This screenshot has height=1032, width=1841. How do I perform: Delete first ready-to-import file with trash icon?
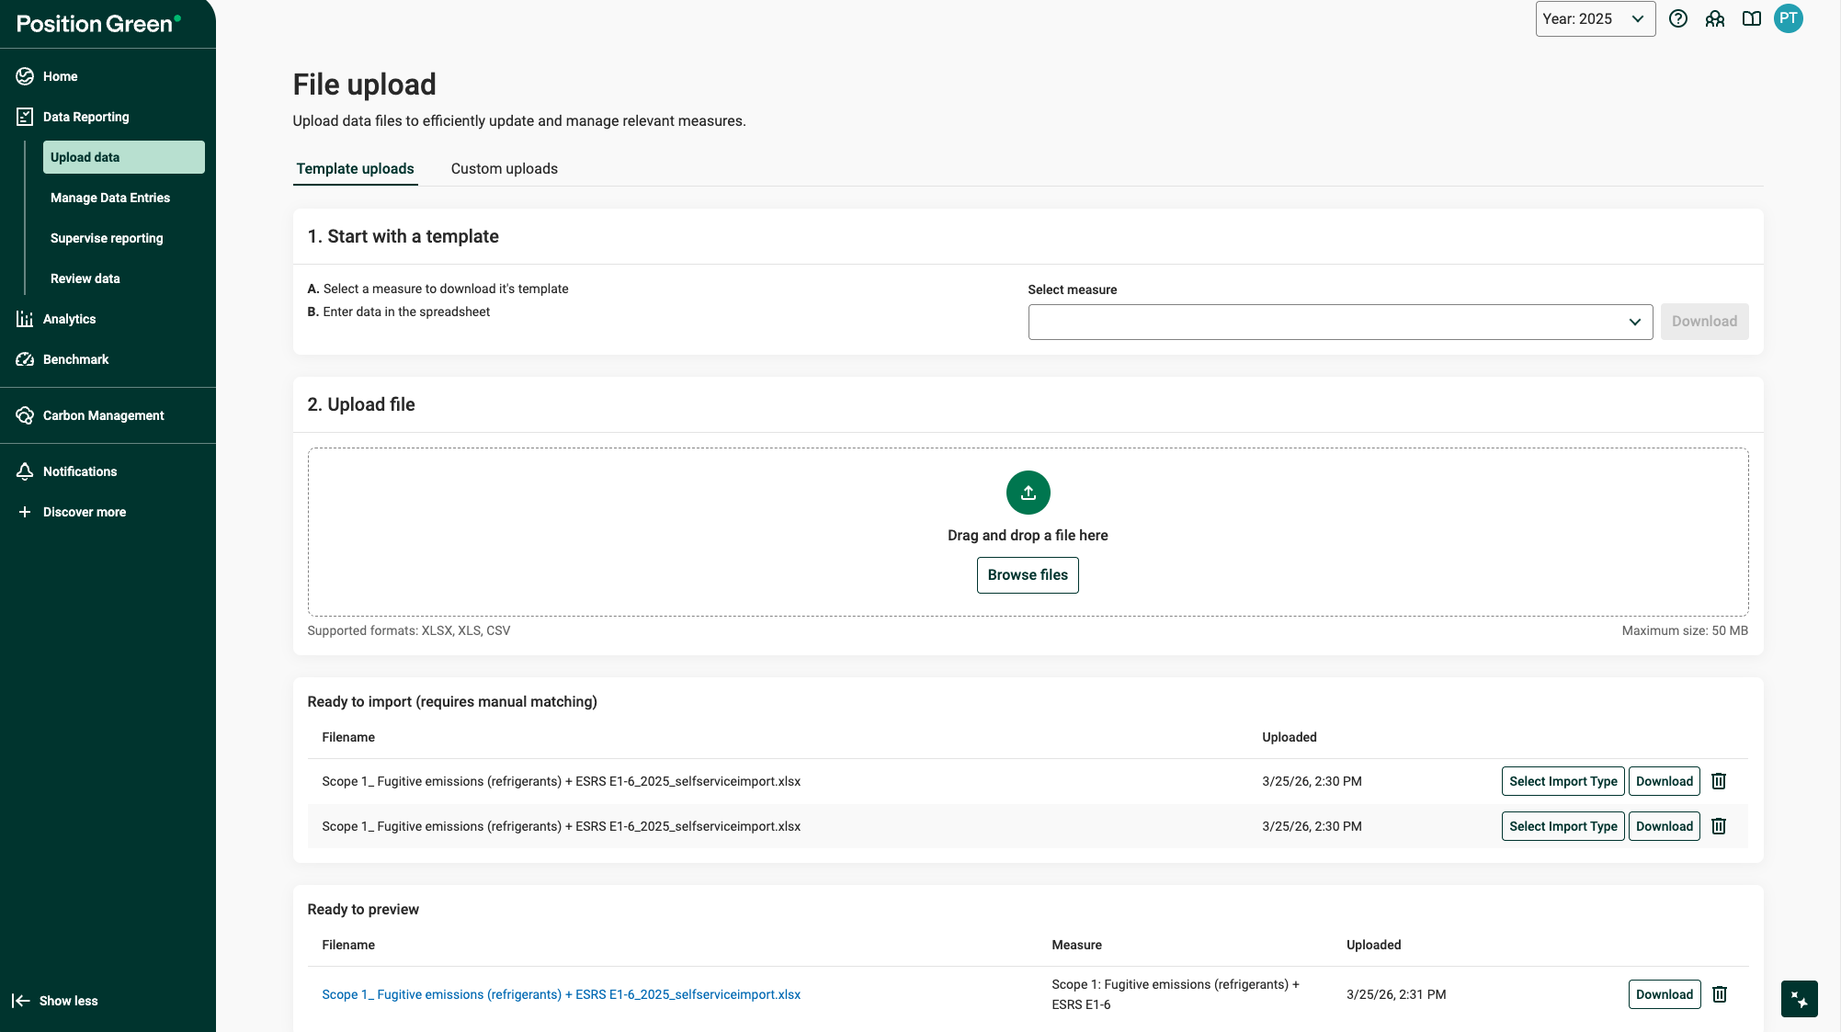point(1719,781)
